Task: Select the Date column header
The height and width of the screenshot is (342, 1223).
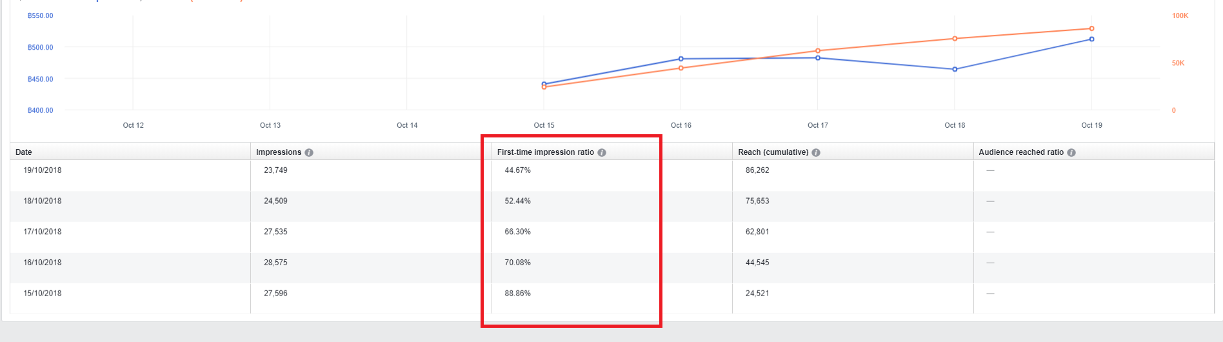Action: pos(24,152)
